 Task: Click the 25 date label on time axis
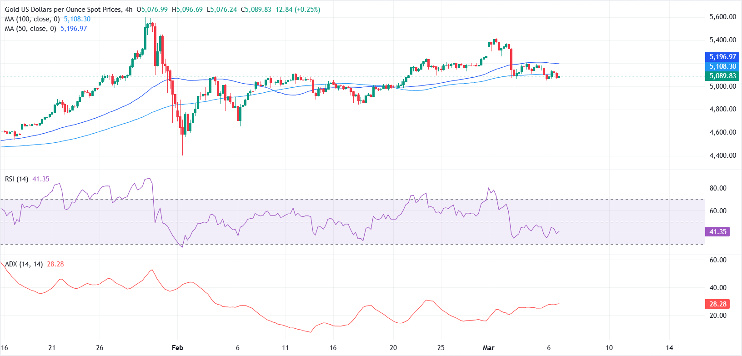click(441, 348)
